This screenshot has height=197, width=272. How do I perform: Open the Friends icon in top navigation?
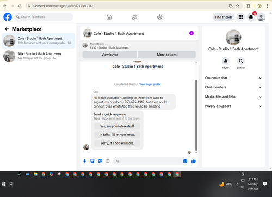[x=134, y=17]
